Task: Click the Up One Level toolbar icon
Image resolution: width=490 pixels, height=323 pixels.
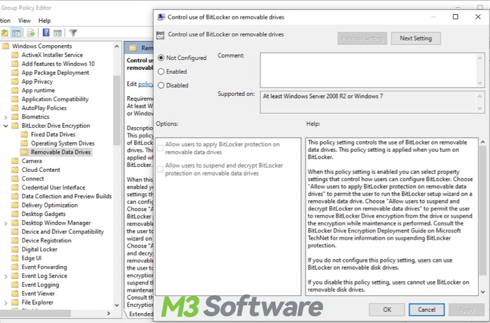Action: (x=4, y=33)
